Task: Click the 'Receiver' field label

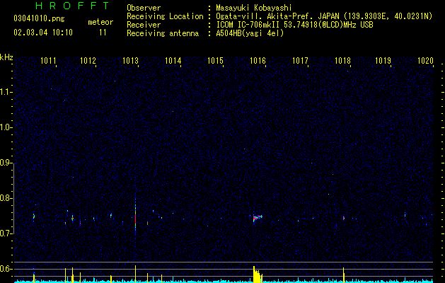Action: click(x=144, y=25)
